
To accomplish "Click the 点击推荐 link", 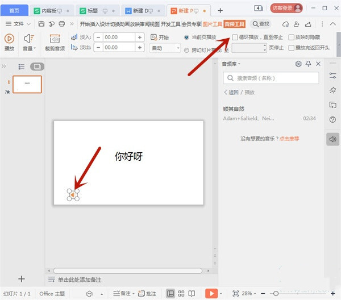I will (x=289, y=138).
